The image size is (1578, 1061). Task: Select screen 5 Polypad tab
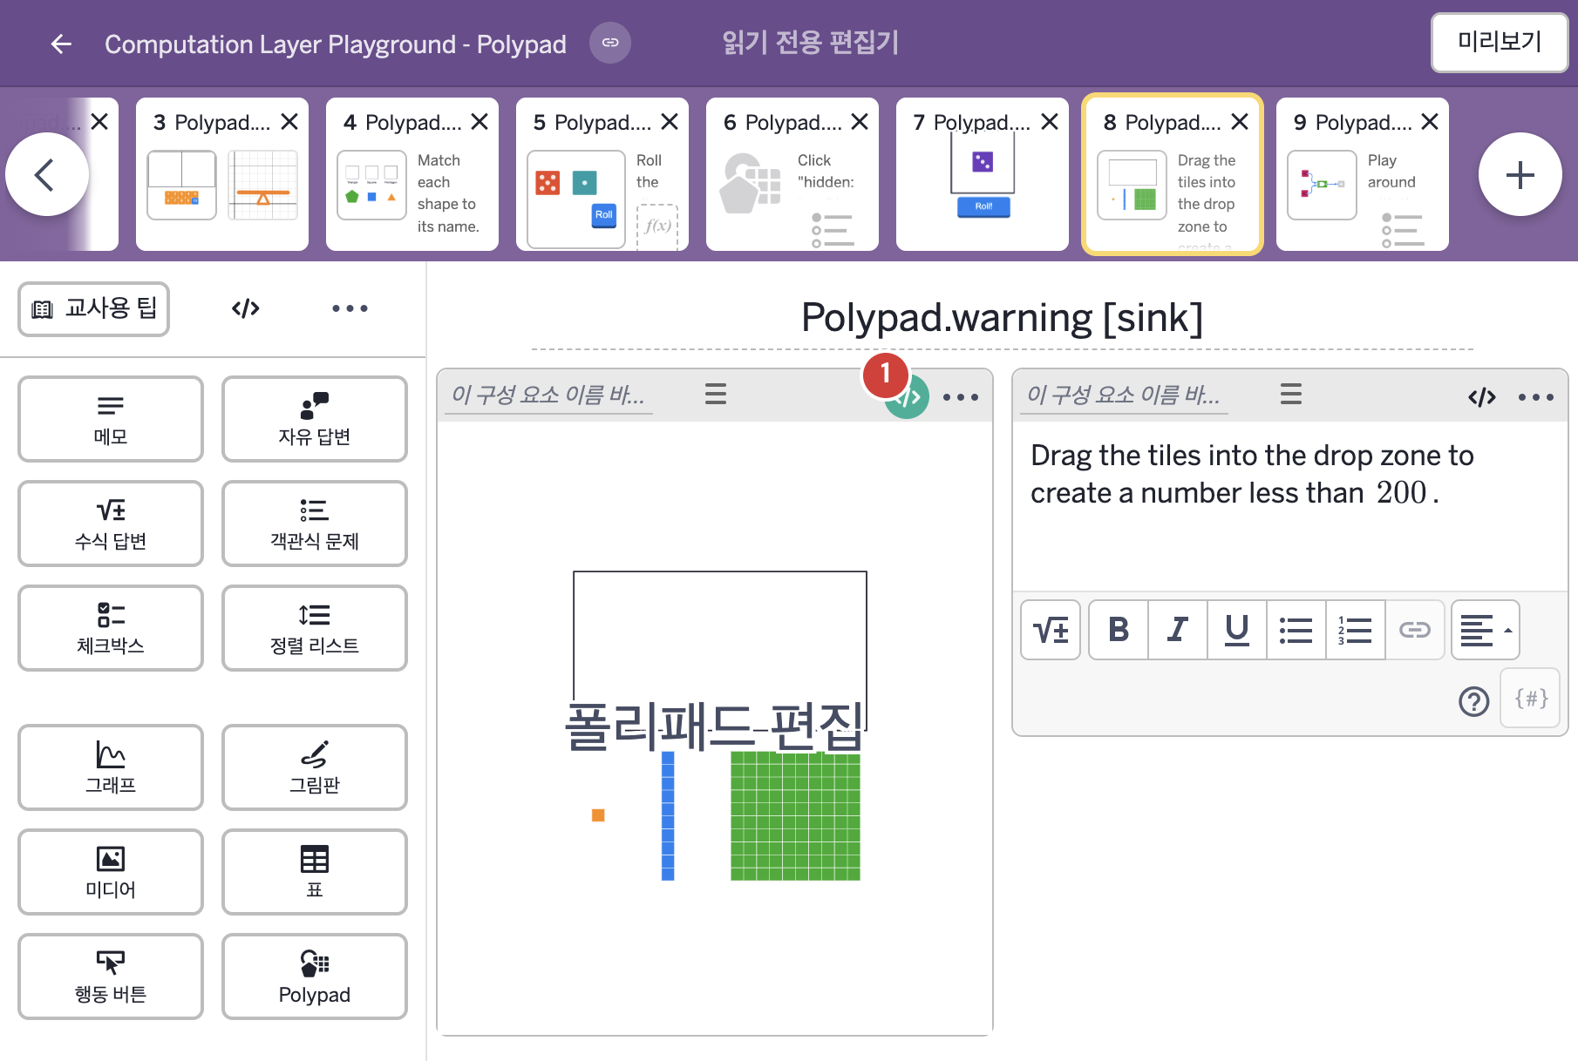(602, 174)
